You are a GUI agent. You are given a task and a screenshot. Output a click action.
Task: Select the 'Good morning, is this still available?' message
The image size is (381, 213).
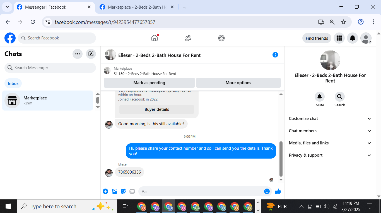(151, 124)
